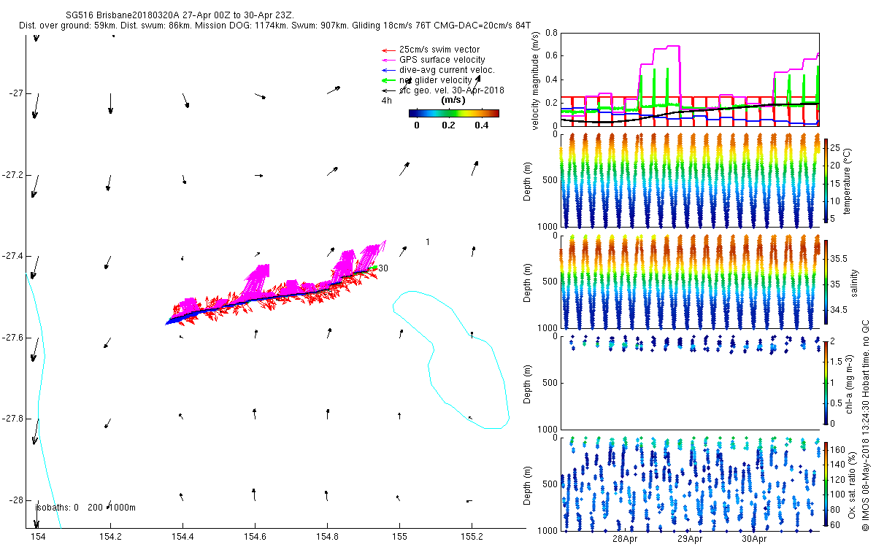The image size is (876, 547).
Task: Click the longitude tick '154.6'
Action: pyautogui.click(x=255, y=537)
